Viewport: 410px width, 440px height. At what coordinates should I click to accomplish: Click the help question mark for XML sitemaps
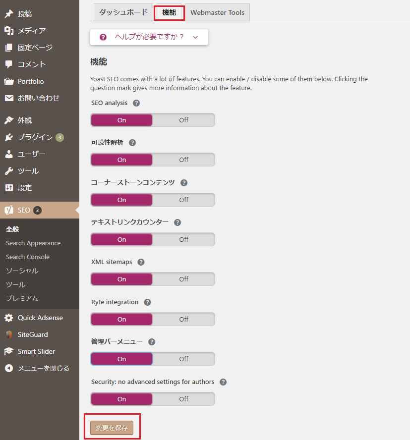[x=141, y=262]
